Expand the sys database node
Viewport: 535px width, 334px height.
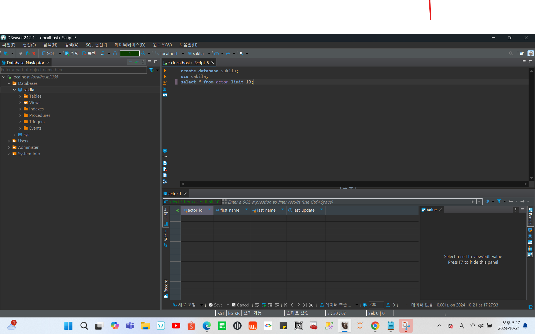point(14,135)
